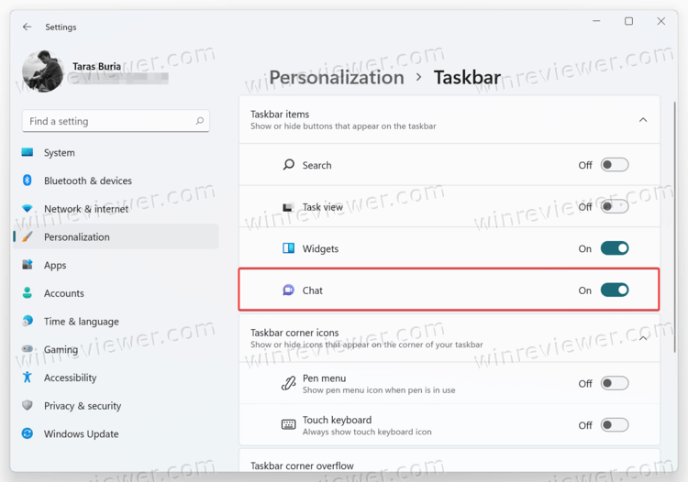This screenshot has width=688, height=482.
Task: Click the Privacy shield icon
Action: point(28,405)
